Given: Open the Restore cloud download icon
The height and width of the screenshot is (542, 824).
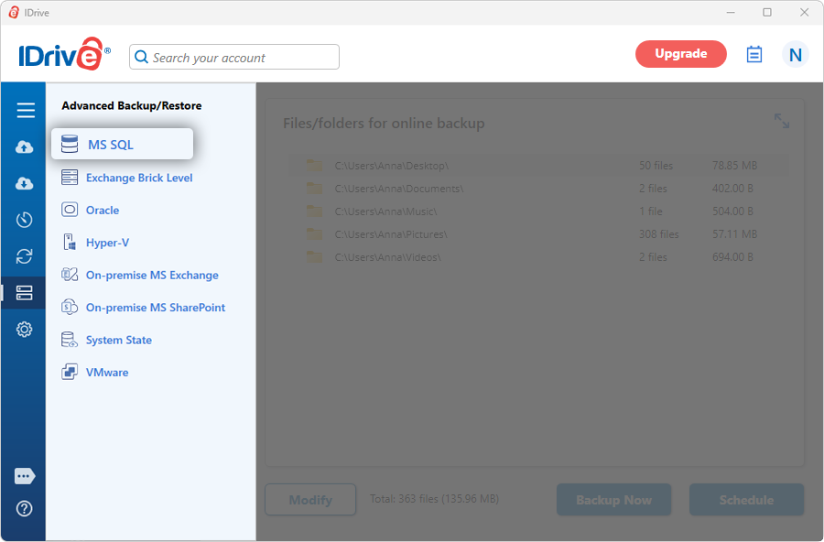Looking at the screenshot, I should point(25,183).
